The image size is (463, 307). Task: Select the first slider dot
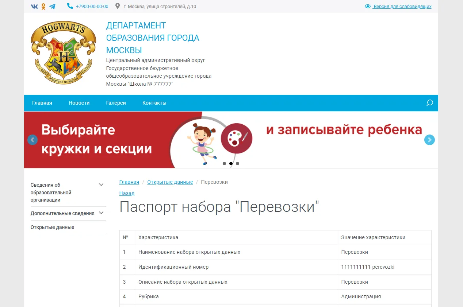tap(224, 163)
